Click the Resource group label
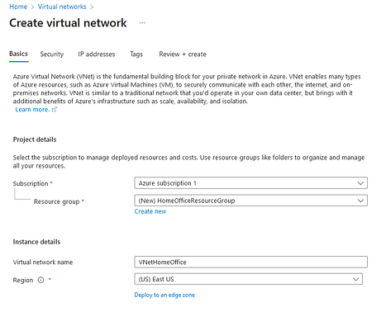The image size is (386, 312). point(56,201)
